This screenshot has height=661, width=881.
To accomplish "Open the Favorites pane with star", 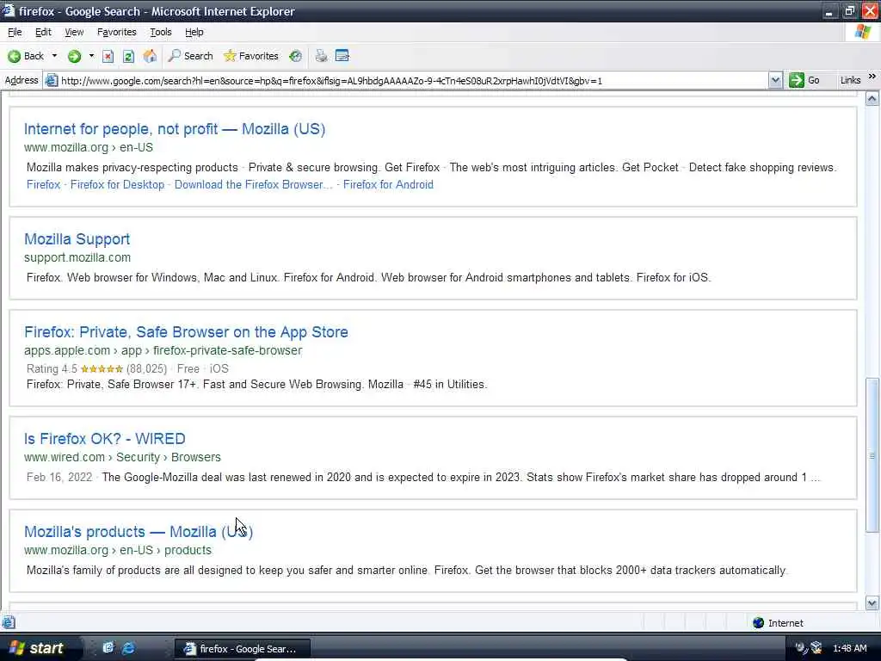I will tap(250, 56).
